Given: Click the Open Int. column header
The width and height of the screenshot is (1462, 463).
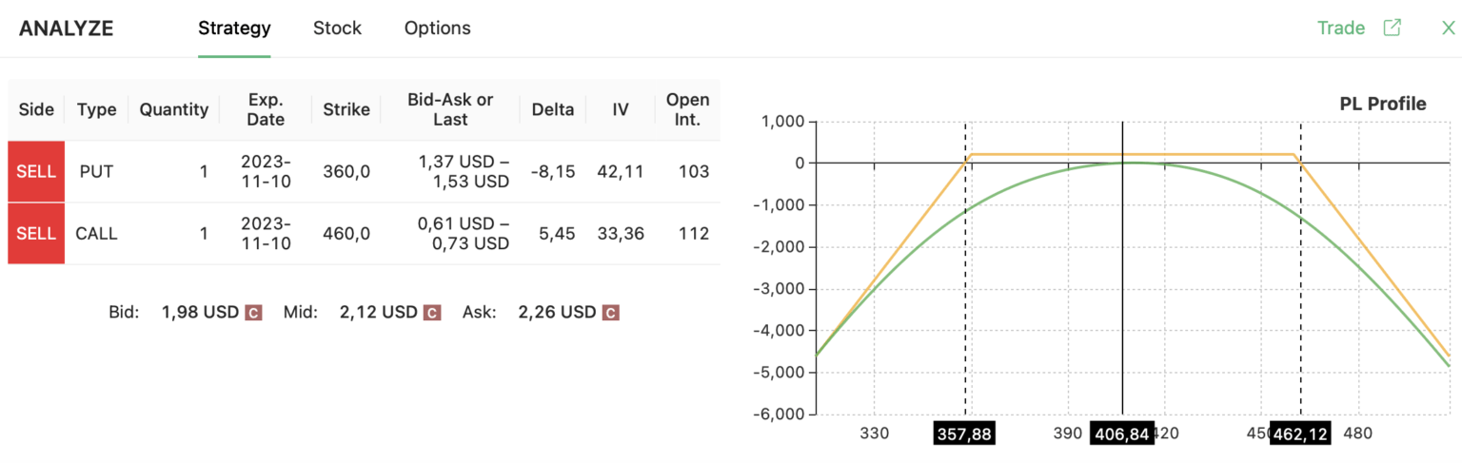Looking at the screenshot, I should (687, 109).
